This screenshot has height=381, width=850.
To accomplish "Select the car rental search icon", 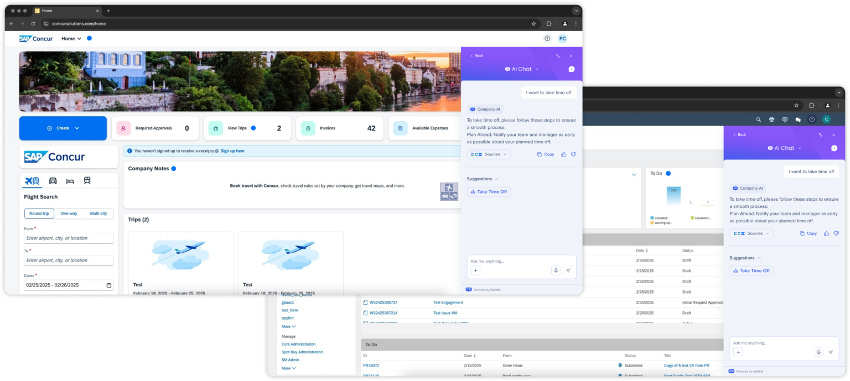I will [53, 181].
